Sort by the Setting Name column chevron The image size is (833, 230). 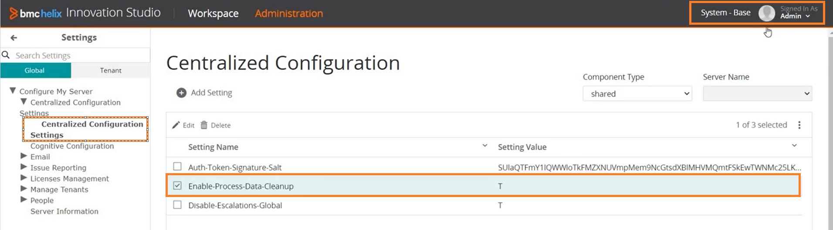pos(485,146)
